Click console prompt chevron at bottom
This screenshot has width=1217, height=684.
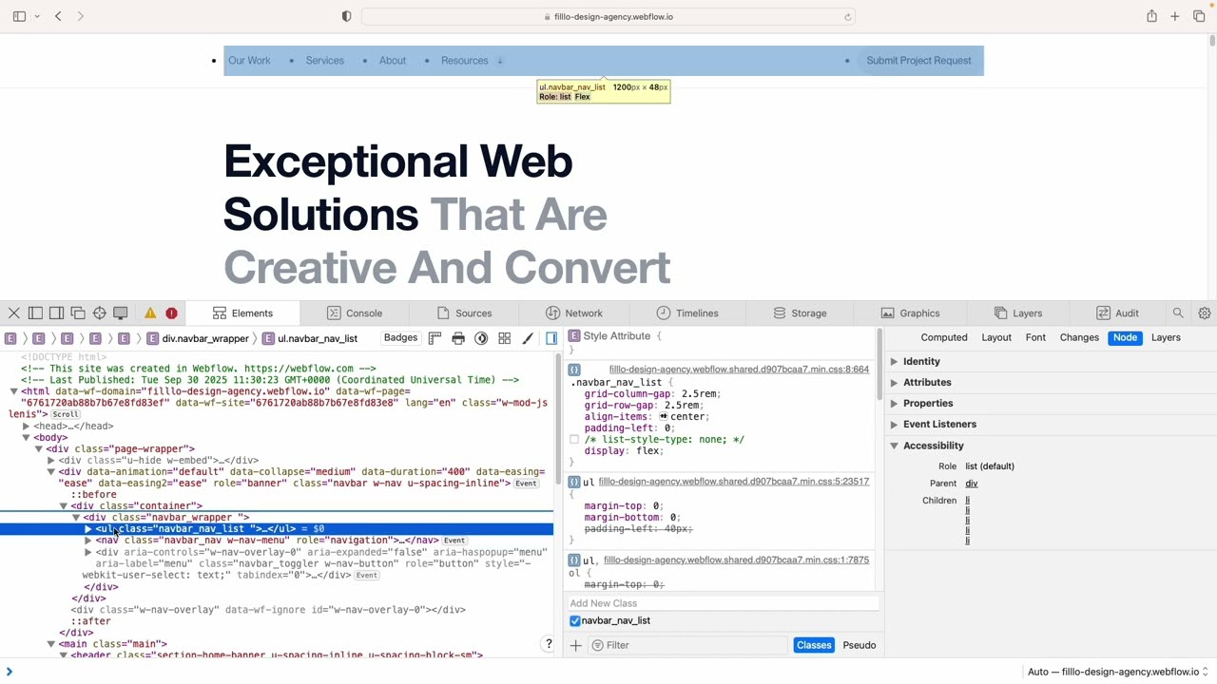[x=10, y=672]
